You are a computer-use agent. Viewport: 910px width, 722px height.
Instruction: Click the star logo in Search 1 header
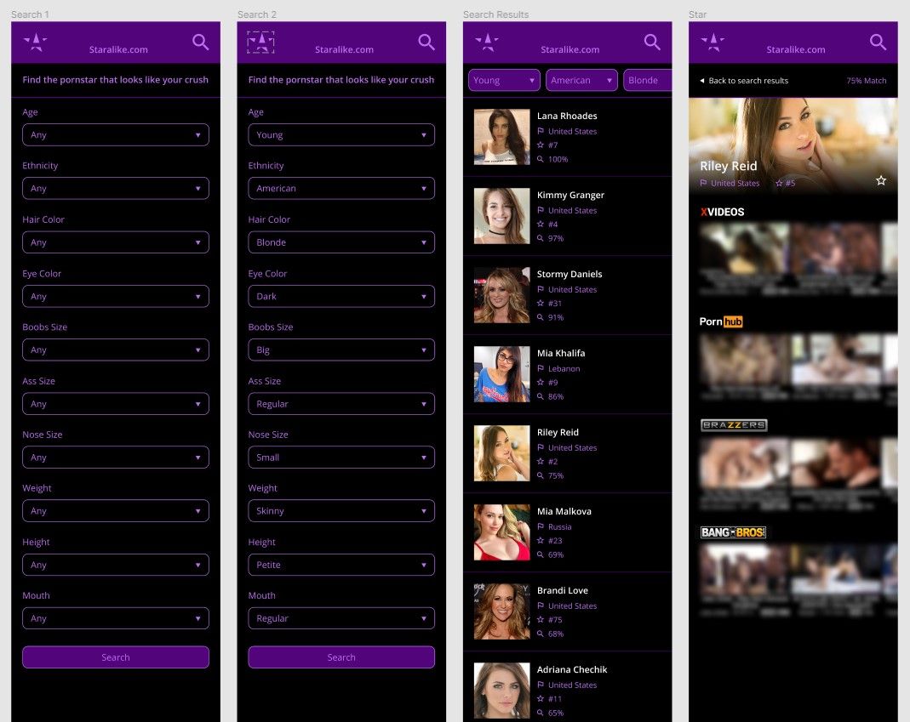tap(36, 43)
